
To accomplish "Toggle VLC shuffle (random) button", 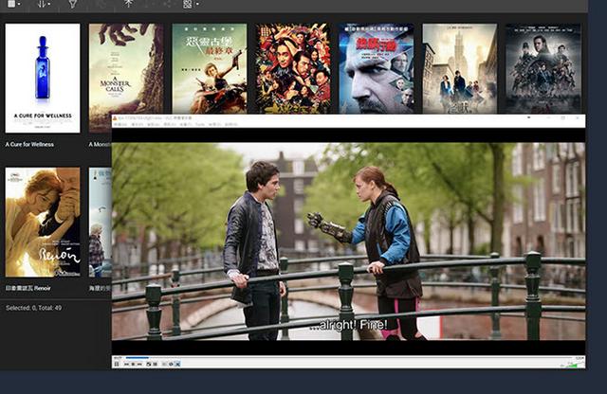I will pos(177,364).
